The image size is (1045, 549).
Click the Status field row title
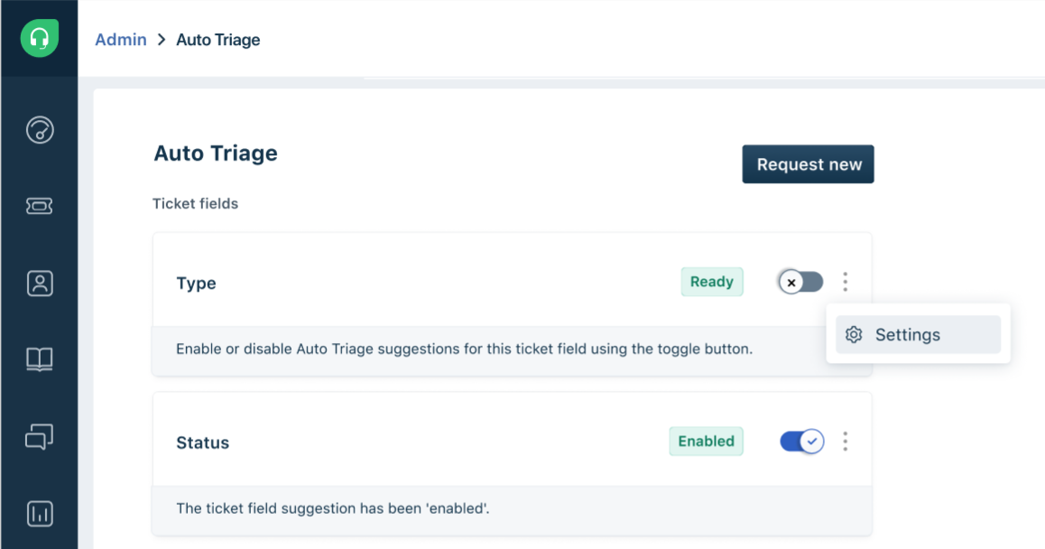(x=202, y=443)
